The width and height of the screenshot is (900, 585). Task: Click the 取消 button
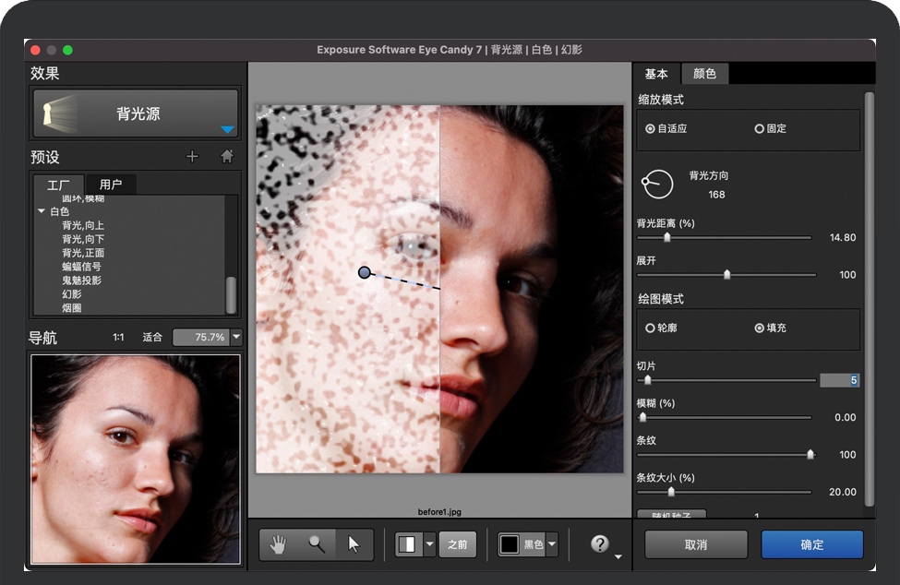[695, 544]
